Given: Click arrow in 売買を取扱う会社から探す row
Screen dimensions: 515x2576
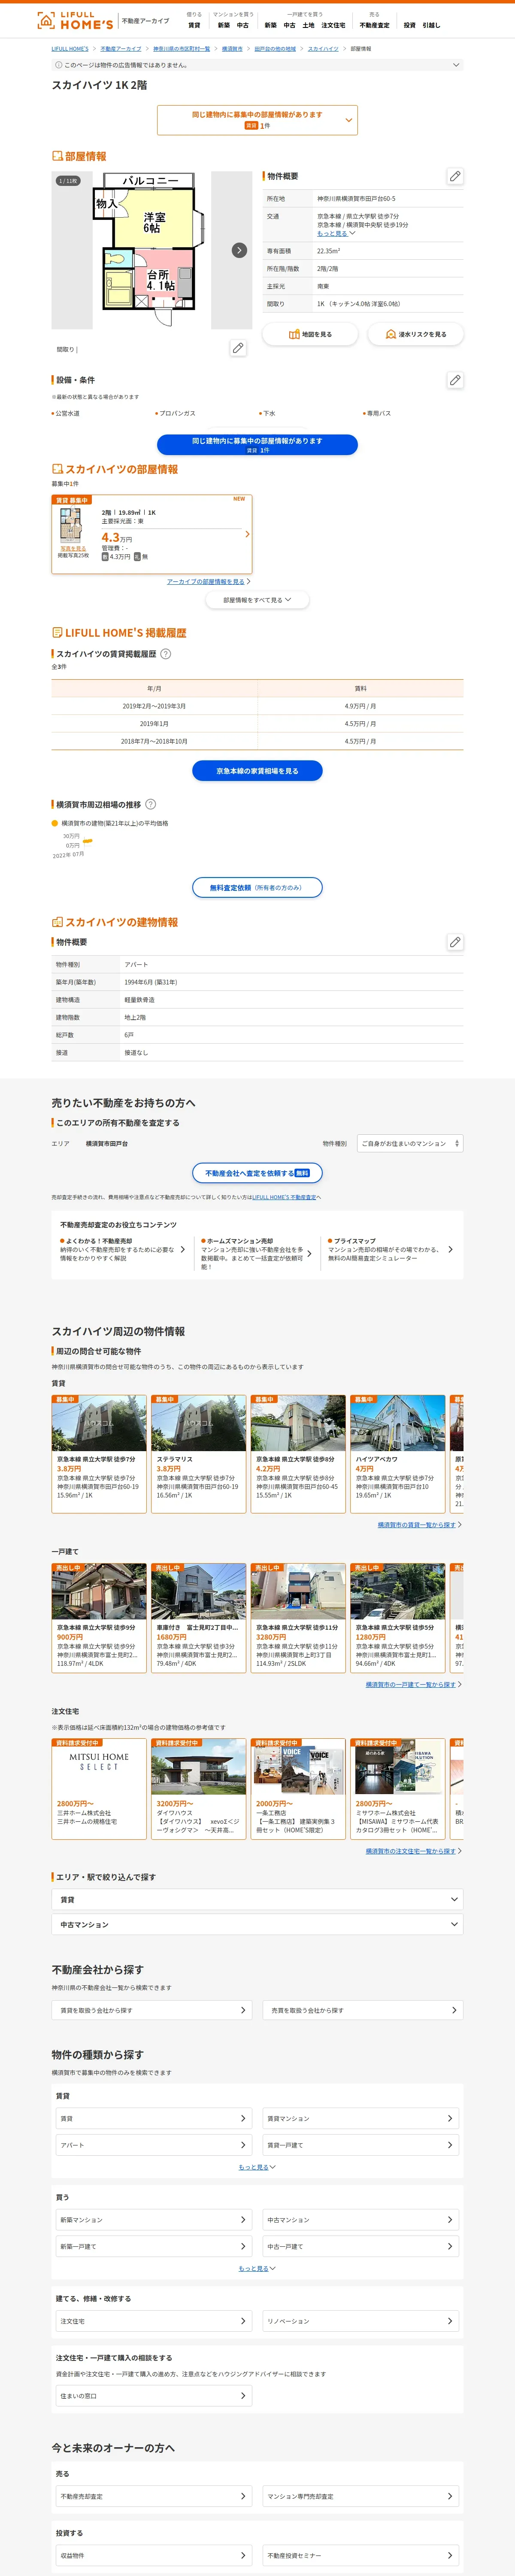Looking at the screenshot, I should click(454, 2010).
